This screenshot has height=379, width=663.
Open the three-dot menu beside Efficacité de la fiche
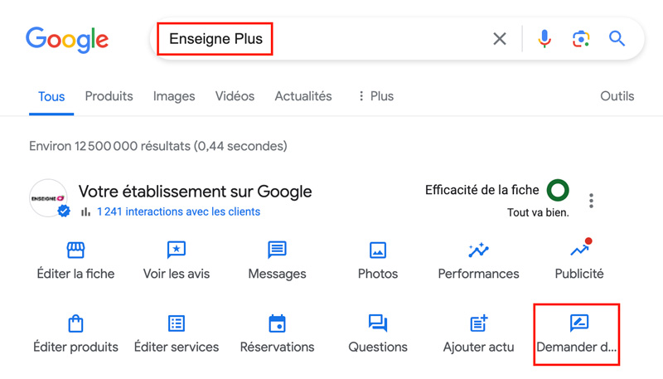pyautogui.click(x=591, y=201)
